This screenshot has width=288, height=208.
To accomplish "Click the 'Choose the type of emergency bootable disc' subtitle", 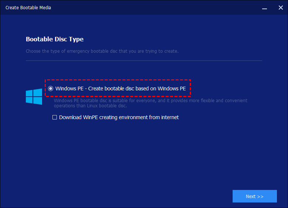I will click(102, 51).
